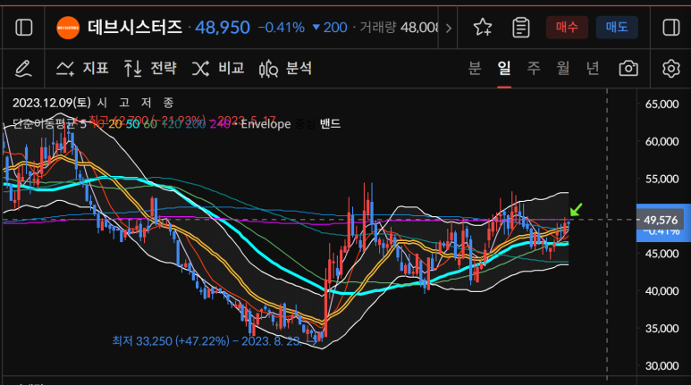This screenshot has height=385, width=691.
Task: Switch to 분 minute chart tab
Action: [475, 68]
